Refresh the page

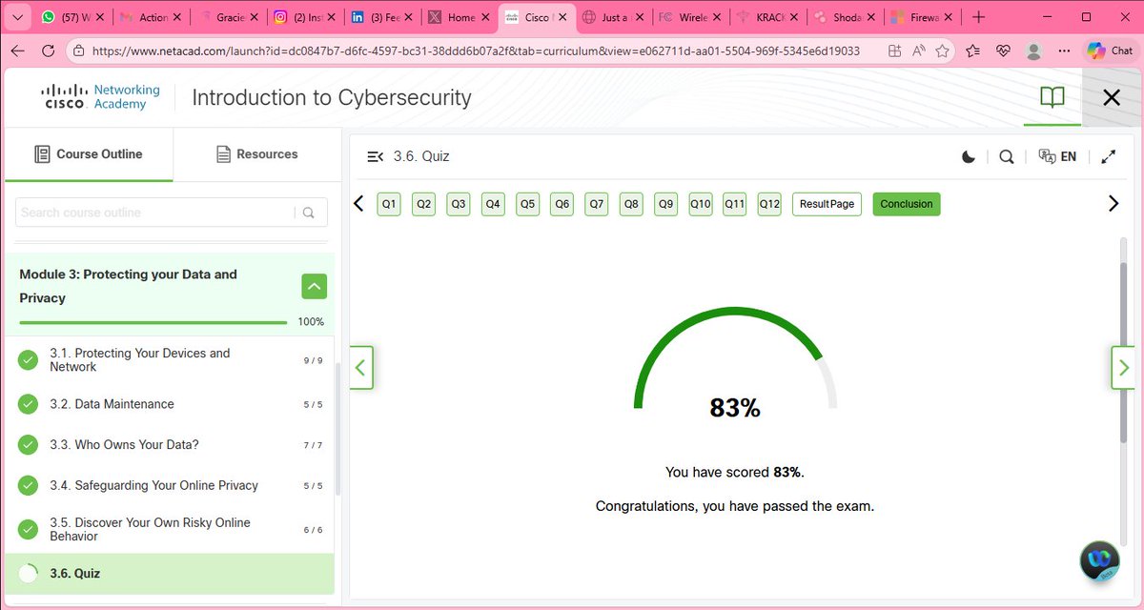[x=48, y=51]
